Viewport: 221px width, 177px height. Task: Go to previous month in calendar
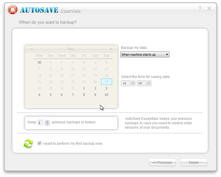click(x=32, y=49)
